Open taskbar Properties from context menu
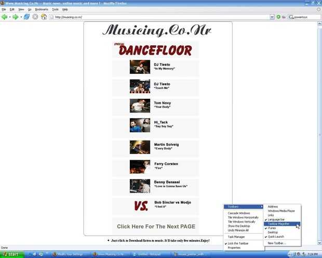 (x=244, y=248)
